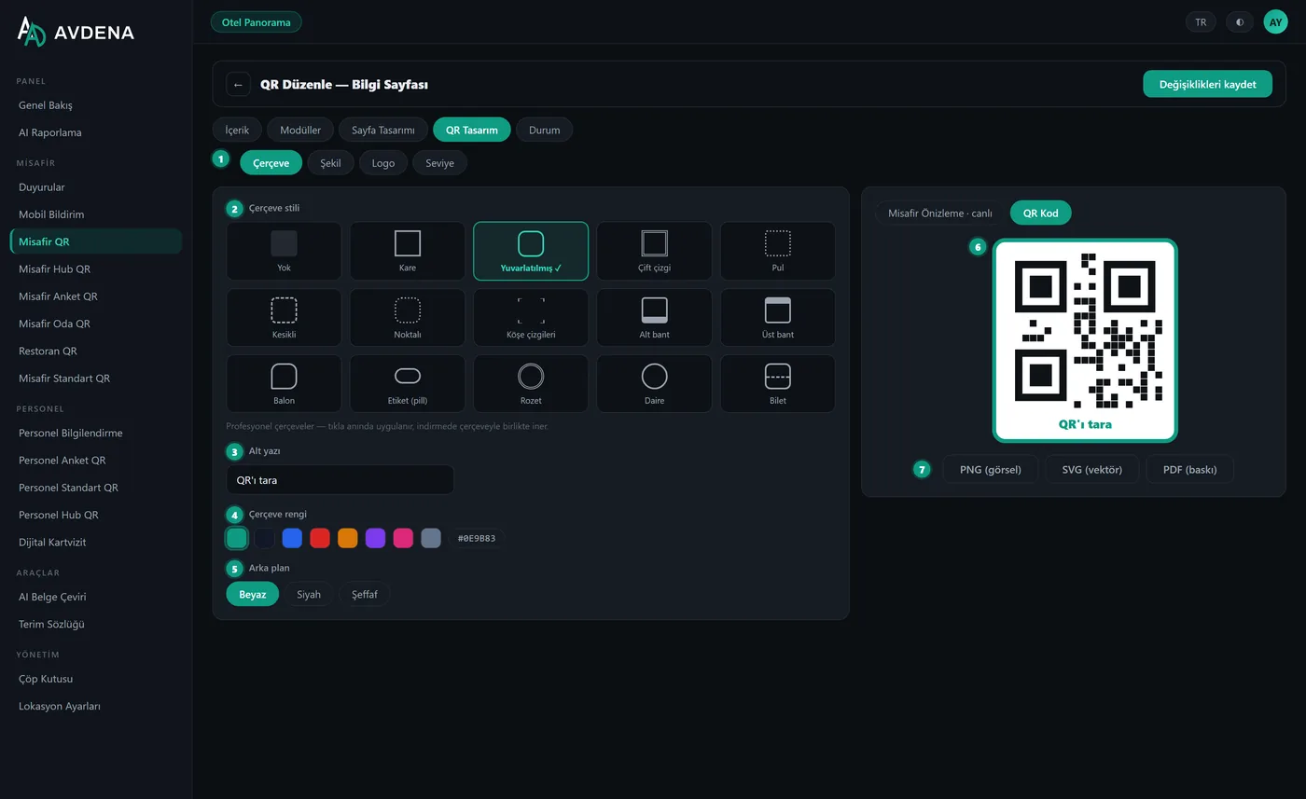Image resolution: width=1306 pixels, height=799 pixels.
Task: Open Çöp Kutusu in sidebar
Action: (96, 679)
